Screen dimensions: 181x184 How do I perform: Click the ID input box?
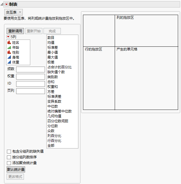pos(31,84)
